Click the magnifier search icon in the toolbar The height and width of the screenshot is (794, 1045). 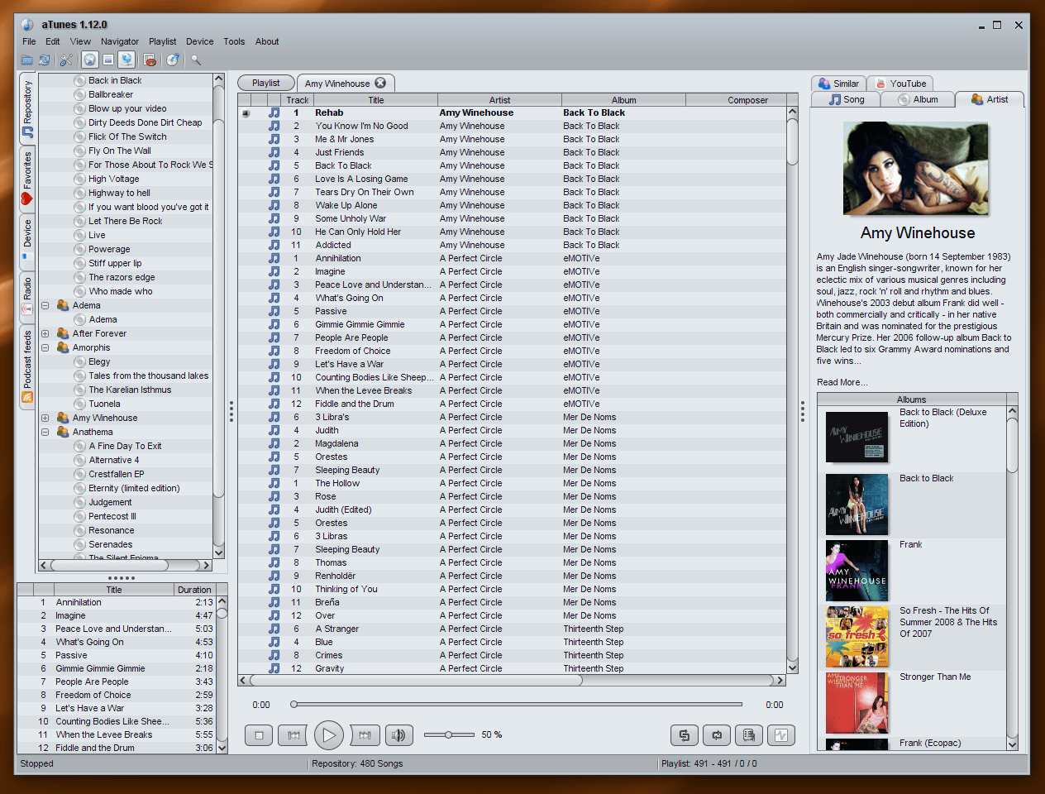[196, 60]
